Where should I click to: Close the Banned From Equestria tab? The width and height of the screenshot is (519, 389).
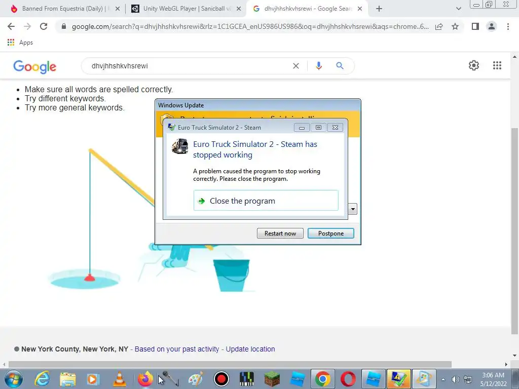click(x=118, y=9)
